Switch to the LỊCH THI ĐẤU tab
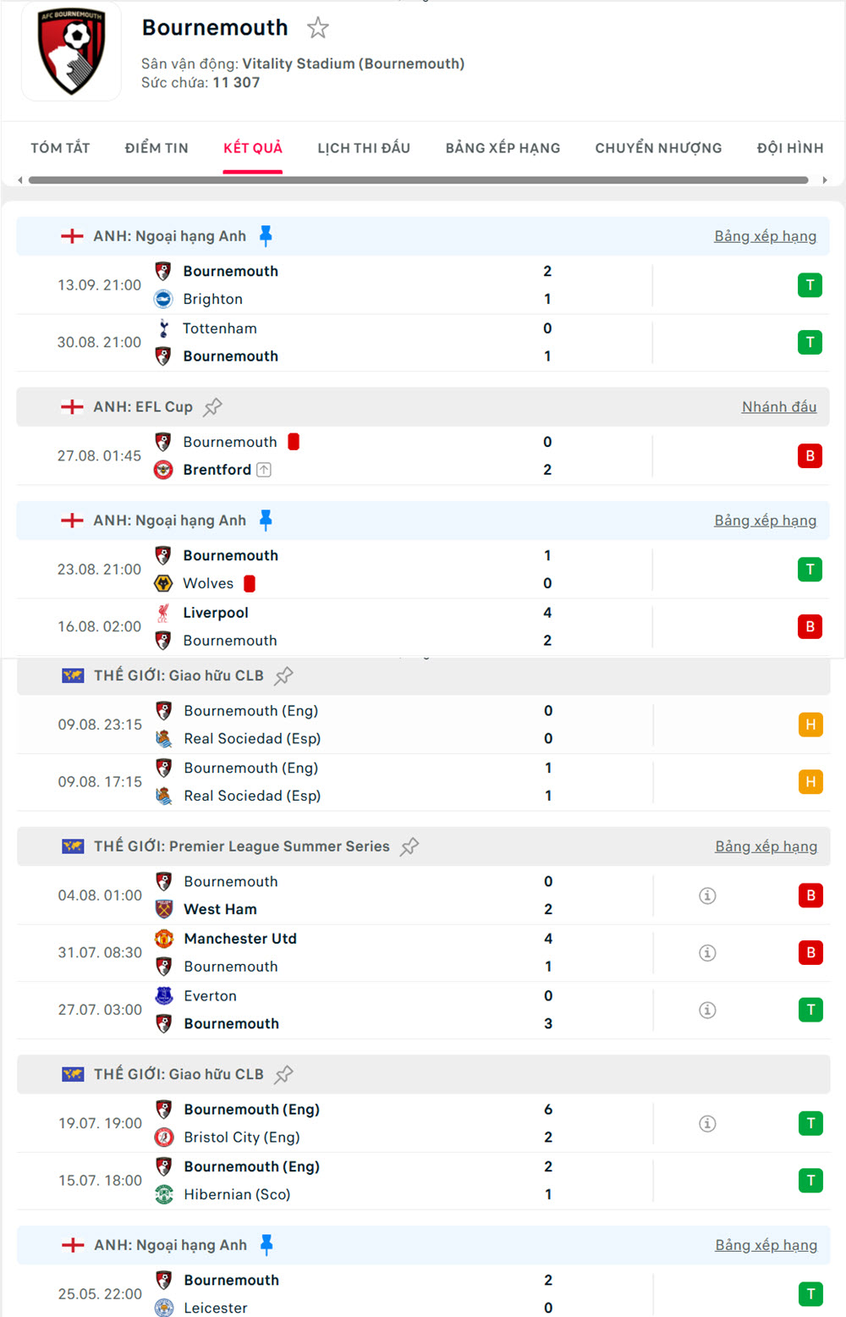 pos(363,147)
